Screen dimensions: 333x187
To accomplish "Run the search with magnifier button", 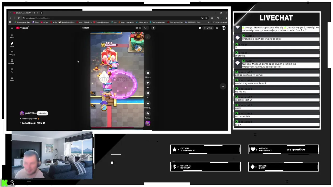I will pyautogui.click(x=145, y=28).
